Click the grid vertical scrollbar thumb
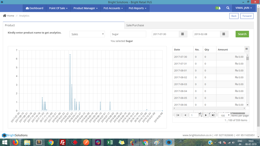 247,58
